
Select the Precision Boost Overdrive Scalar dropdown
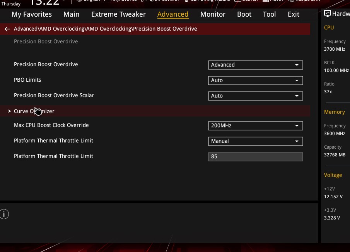(x=255, y=96)
